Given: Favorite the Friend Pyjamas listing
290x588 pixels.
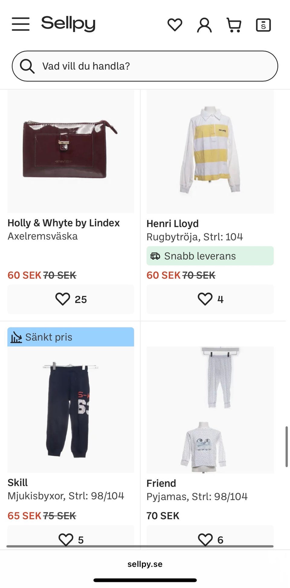Looking at the screenshot, I should click(210, 539).
